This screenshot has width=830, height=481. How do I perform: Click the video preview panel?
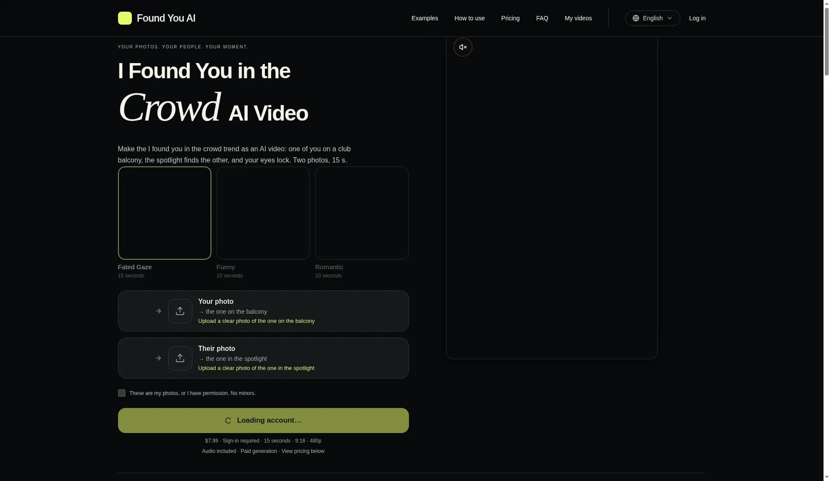tap(552, 197)
